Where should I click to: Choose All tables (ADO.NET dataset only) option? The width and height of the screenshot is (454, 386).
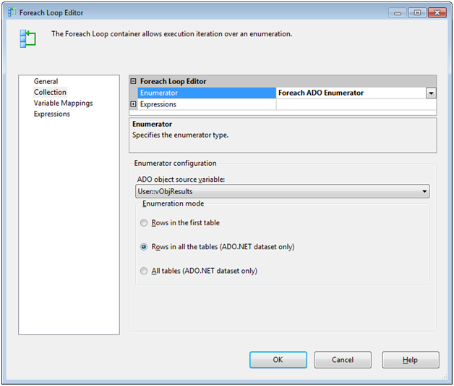(x=145, y=272)
